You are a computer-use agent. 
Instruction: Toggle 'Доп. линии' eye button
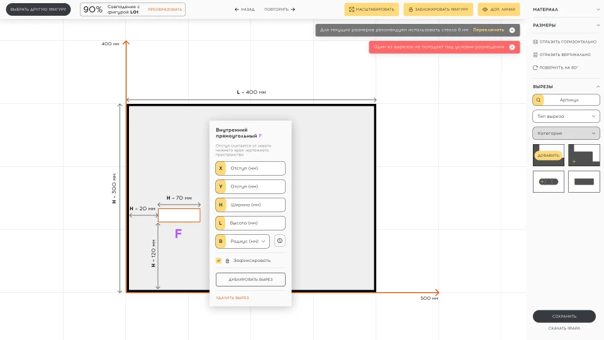click(499, 9)
